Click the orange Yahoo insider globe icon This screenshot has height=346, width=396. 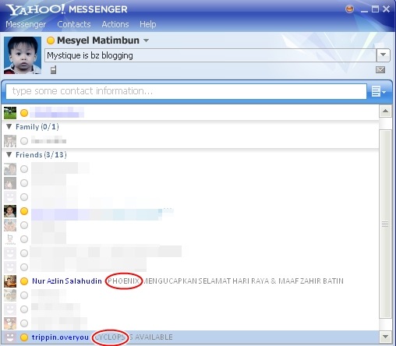349,9
